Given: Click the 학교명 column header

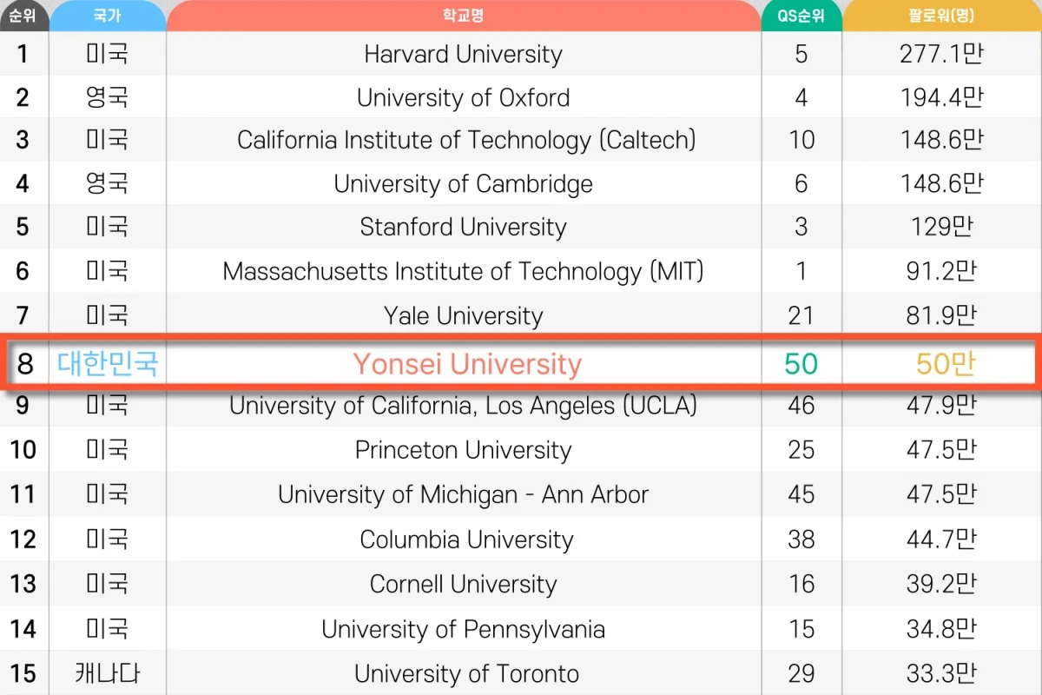Looking at the screenshot, I should pos(463,16).
